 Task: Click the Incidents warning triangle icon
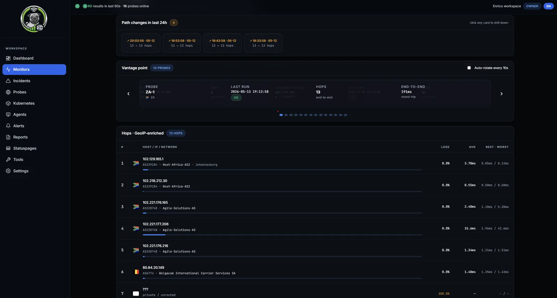(x=8, y=81)
